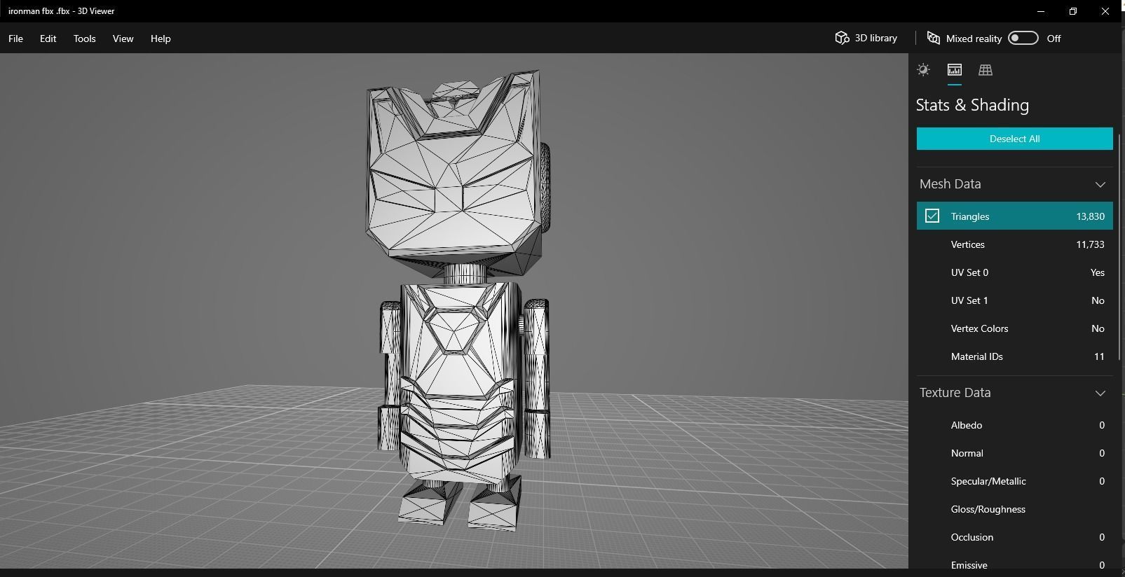The image size is (1125, 577).
Task: Uncheck the Triangles checkbox
Action: point(932,216)
